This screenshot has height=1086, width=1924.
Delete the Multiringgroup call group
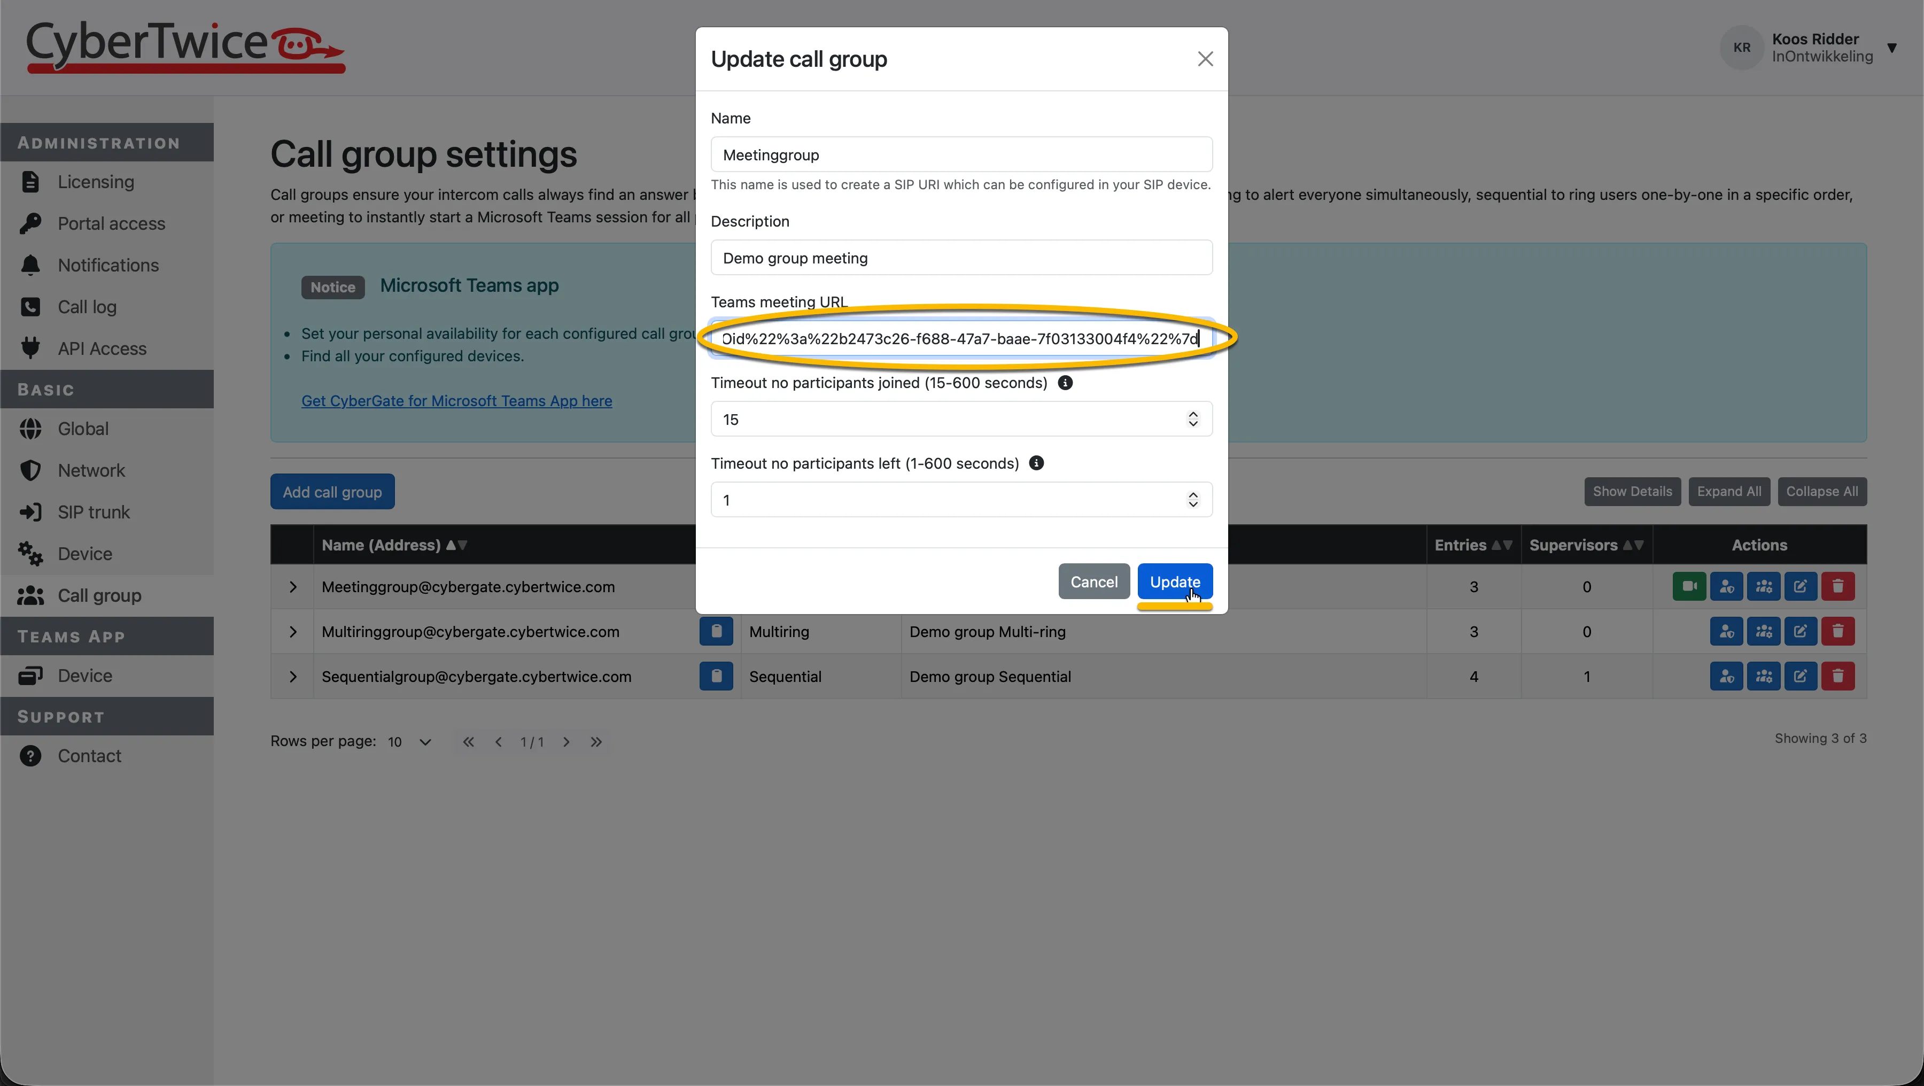coord(1837,631)
